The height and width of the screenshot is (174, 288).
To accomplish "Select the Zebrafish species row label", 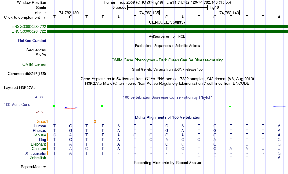I will pyautogui.click(x=38, y=158).
